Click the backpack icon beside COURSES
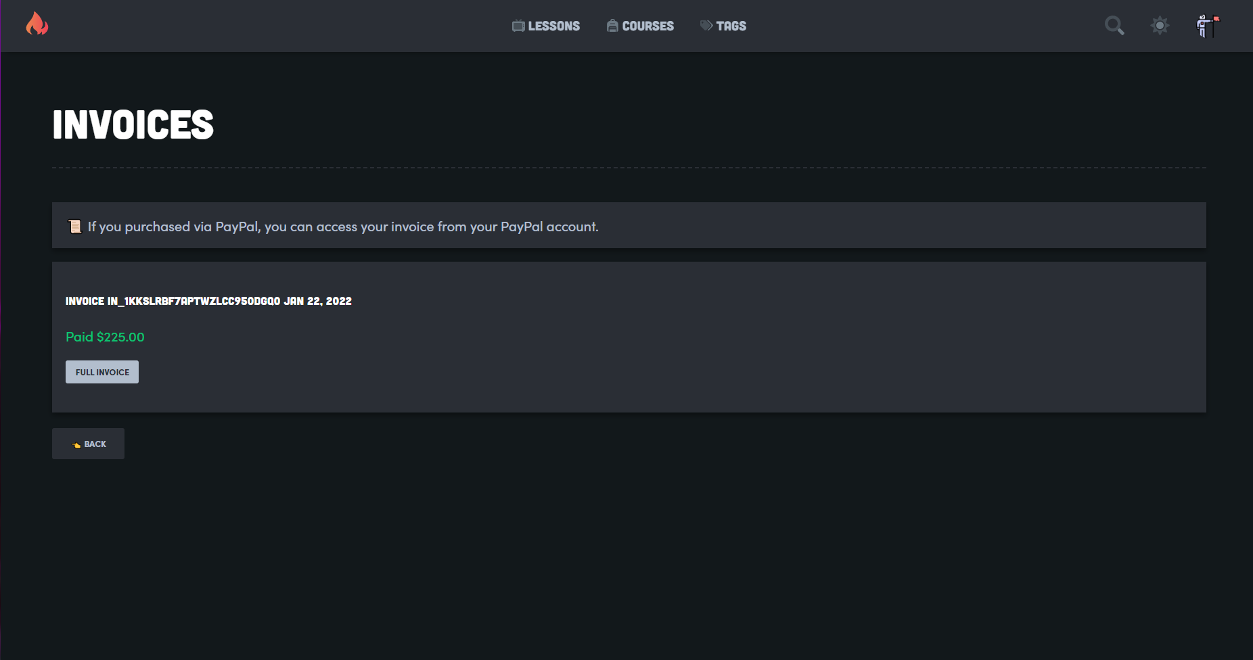The width and height of the screenshot is (1253, 660). (x=611, y=26)
